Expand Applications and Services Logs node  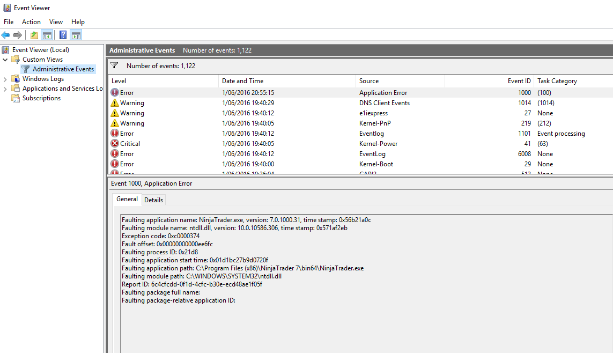5,89
